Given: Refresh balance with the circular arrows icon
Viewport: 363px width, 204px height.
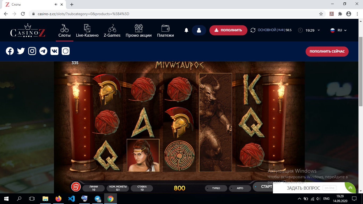Looking at the screenshot, I should pyautogui.click(x=253, y=30).
